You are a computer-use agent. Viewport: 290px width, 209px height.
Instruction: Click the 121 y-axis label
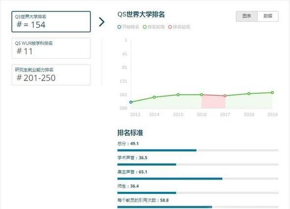(x=123, y=81)
